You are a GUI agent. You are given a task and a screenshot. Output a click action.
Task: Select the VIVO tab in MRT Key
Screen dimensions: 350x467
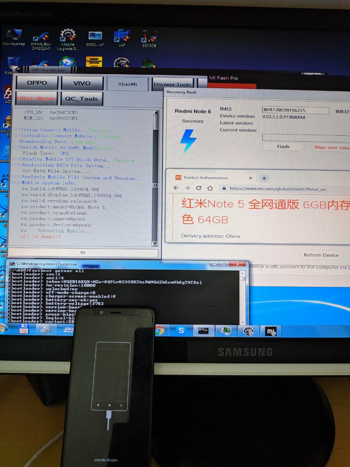coord(82,83)
